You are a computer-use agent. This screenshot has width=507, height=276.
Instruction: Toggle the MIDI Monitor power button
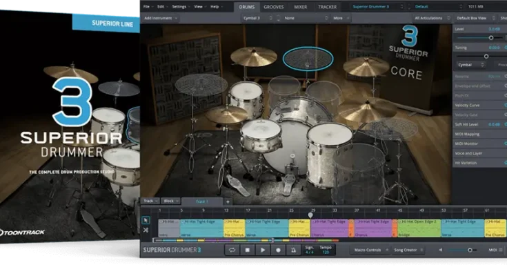coord(504,143)
